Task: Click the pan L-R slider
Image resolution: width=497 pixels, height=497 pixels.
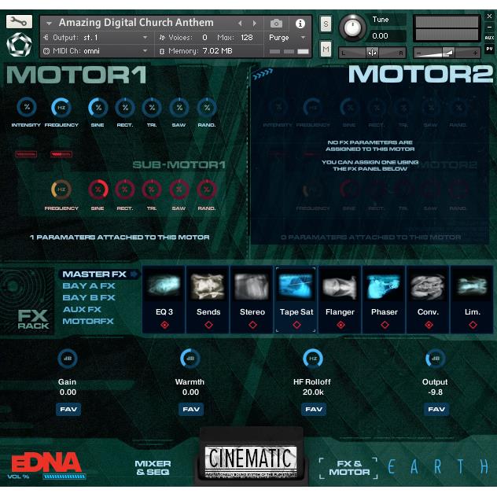Action: (372, 53)
